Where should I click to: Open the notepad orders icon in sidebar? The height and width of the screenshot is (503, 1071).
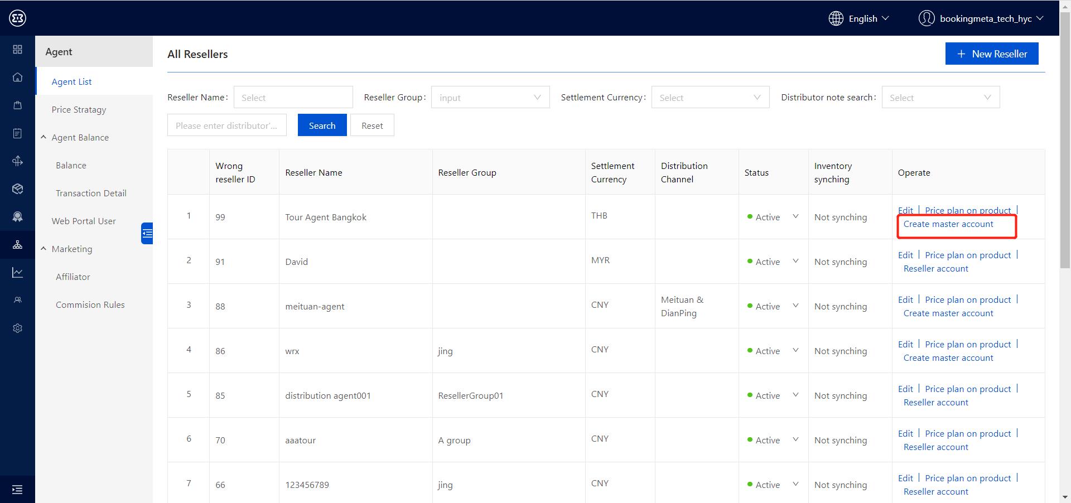[x=17, y=133]
